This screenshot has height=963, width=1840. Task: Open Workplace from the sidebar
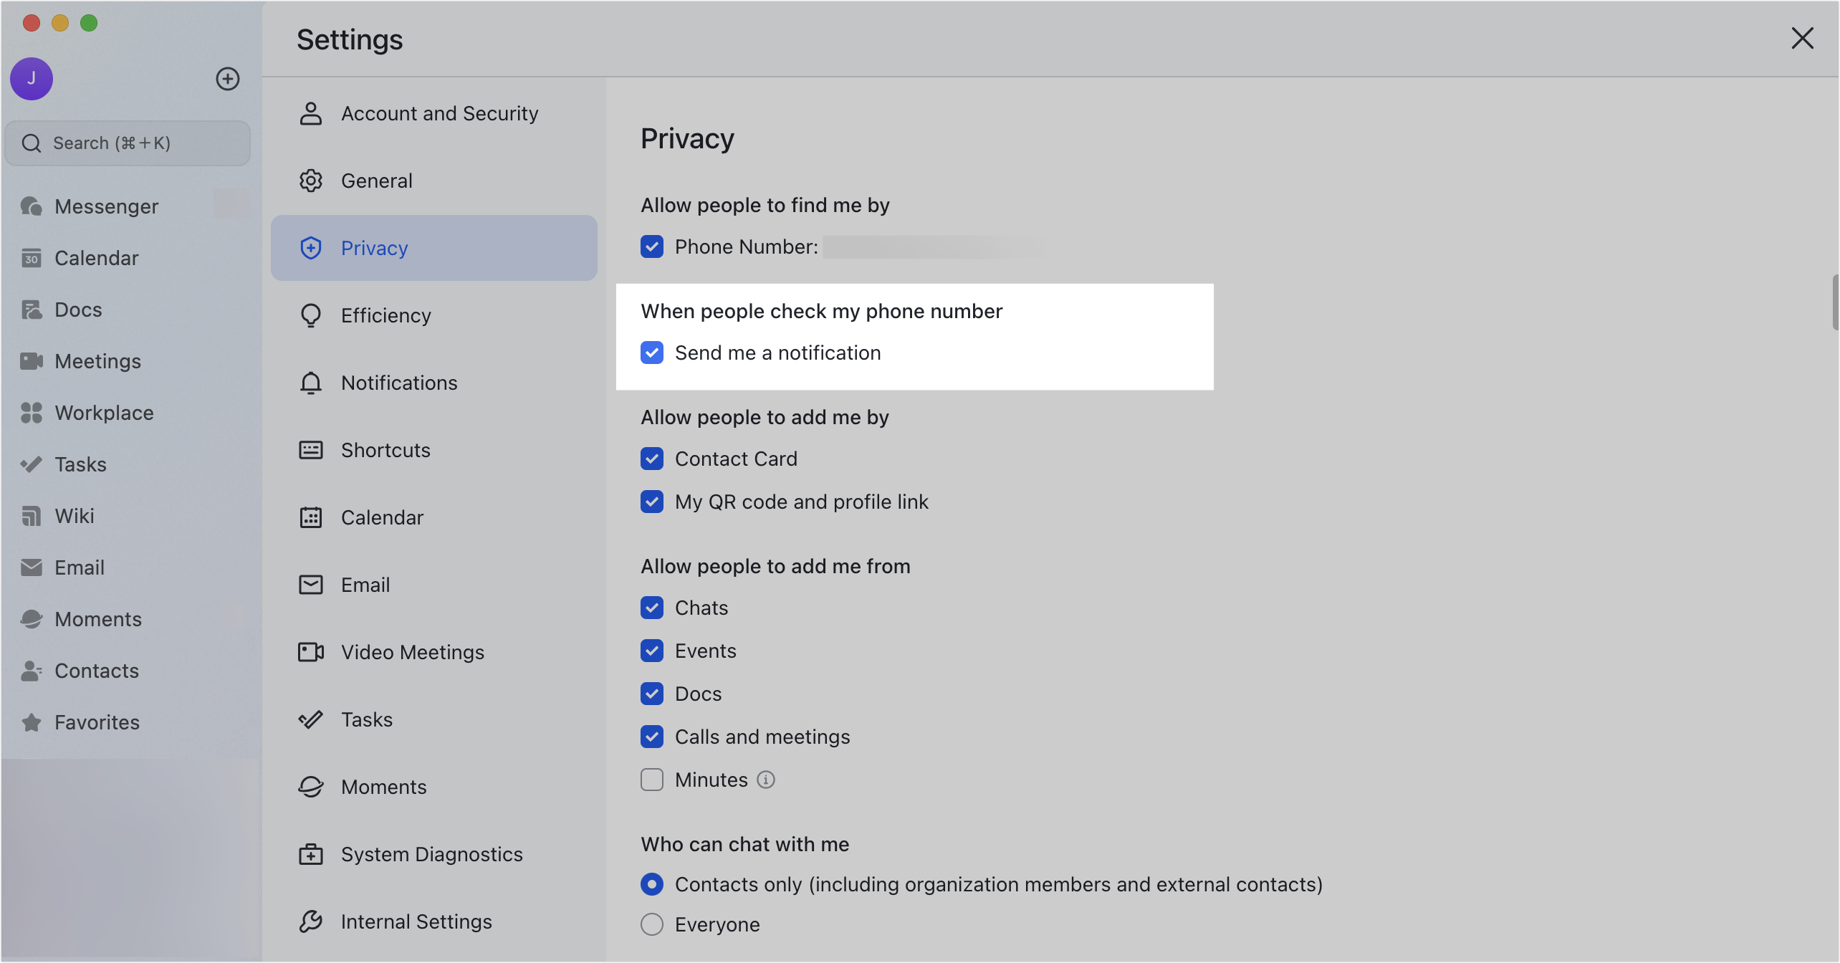point(103,413)
